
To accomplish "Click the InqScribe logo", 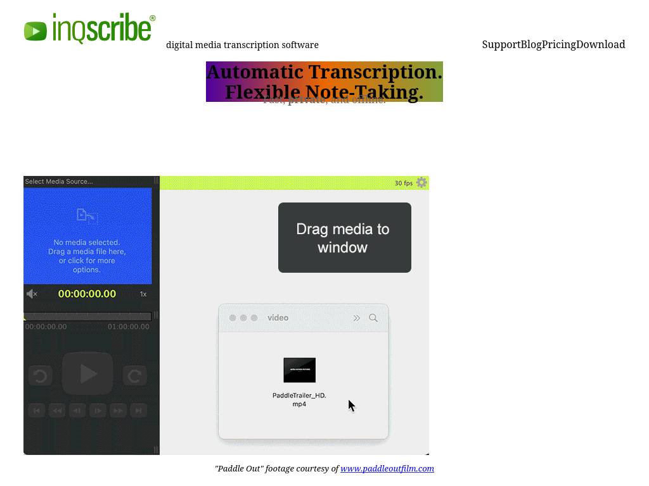I will pyautogui.click(x=89, y=28).
